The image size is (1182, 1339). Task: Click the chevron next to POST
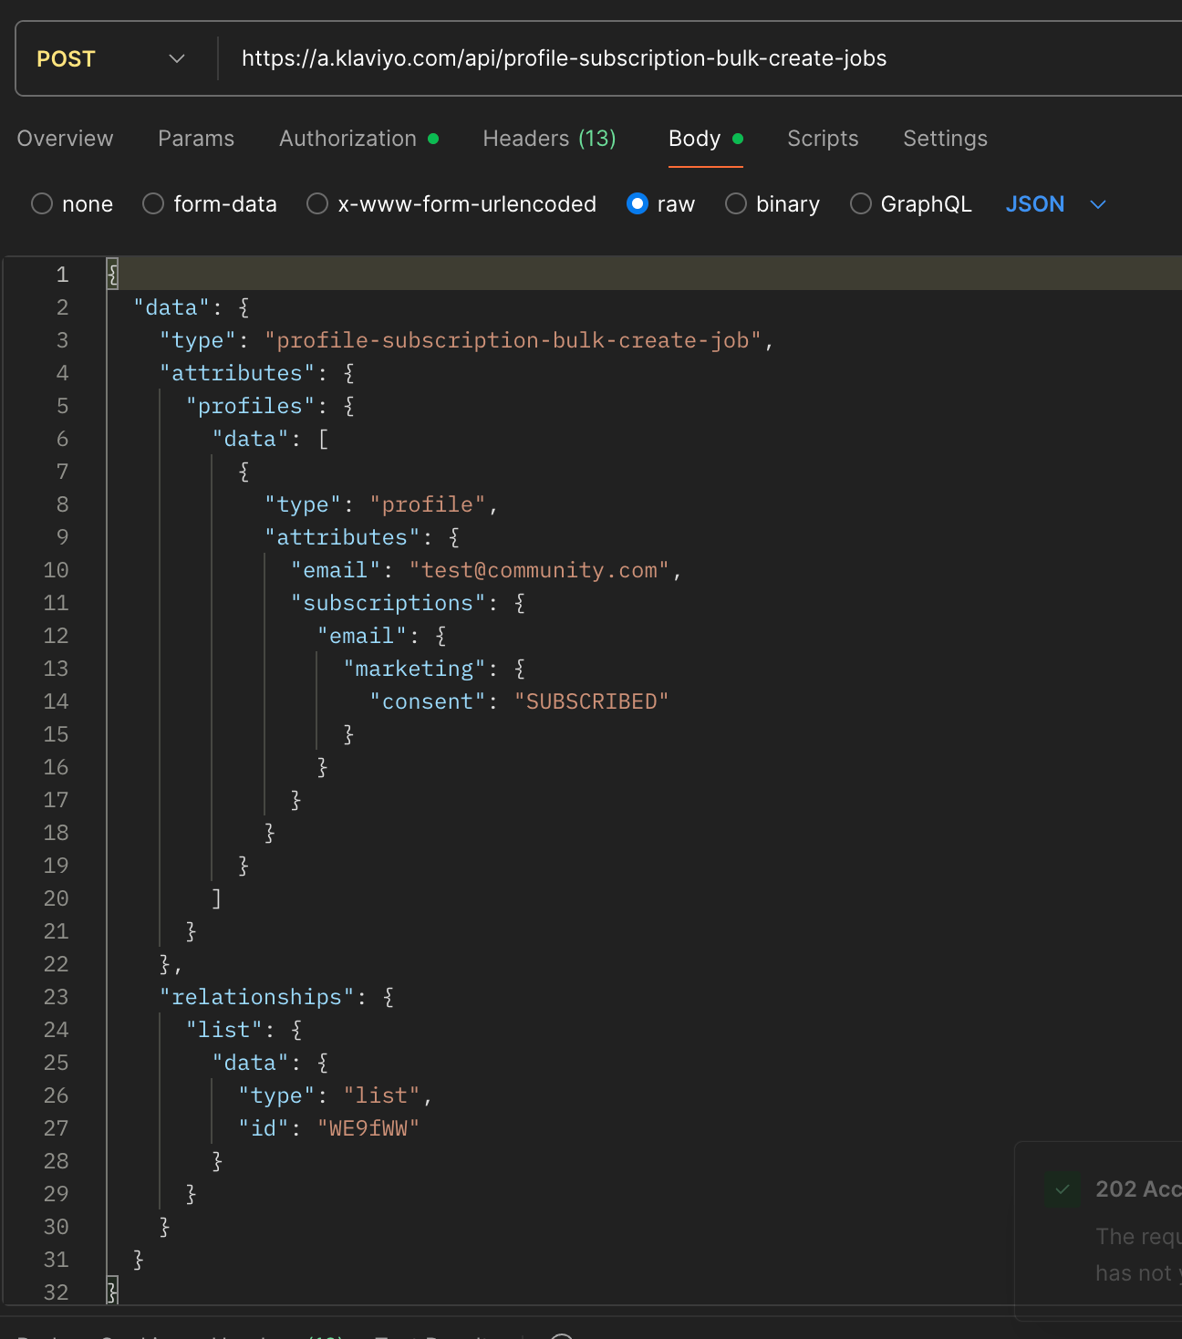(177, 59)
